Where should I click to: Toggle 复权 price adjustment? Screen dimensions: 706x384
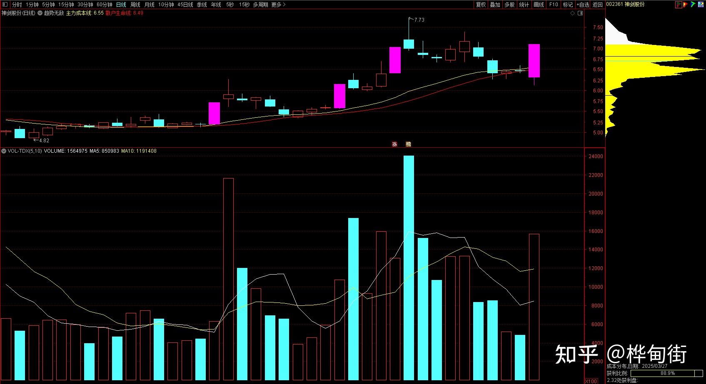point(481,5)
